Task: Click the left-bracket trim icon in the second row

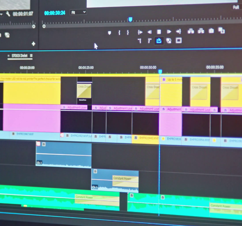Action: [x=139, y=41]
